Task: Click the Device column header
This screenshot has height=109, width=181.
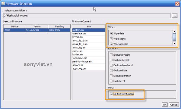Action: 15,26
